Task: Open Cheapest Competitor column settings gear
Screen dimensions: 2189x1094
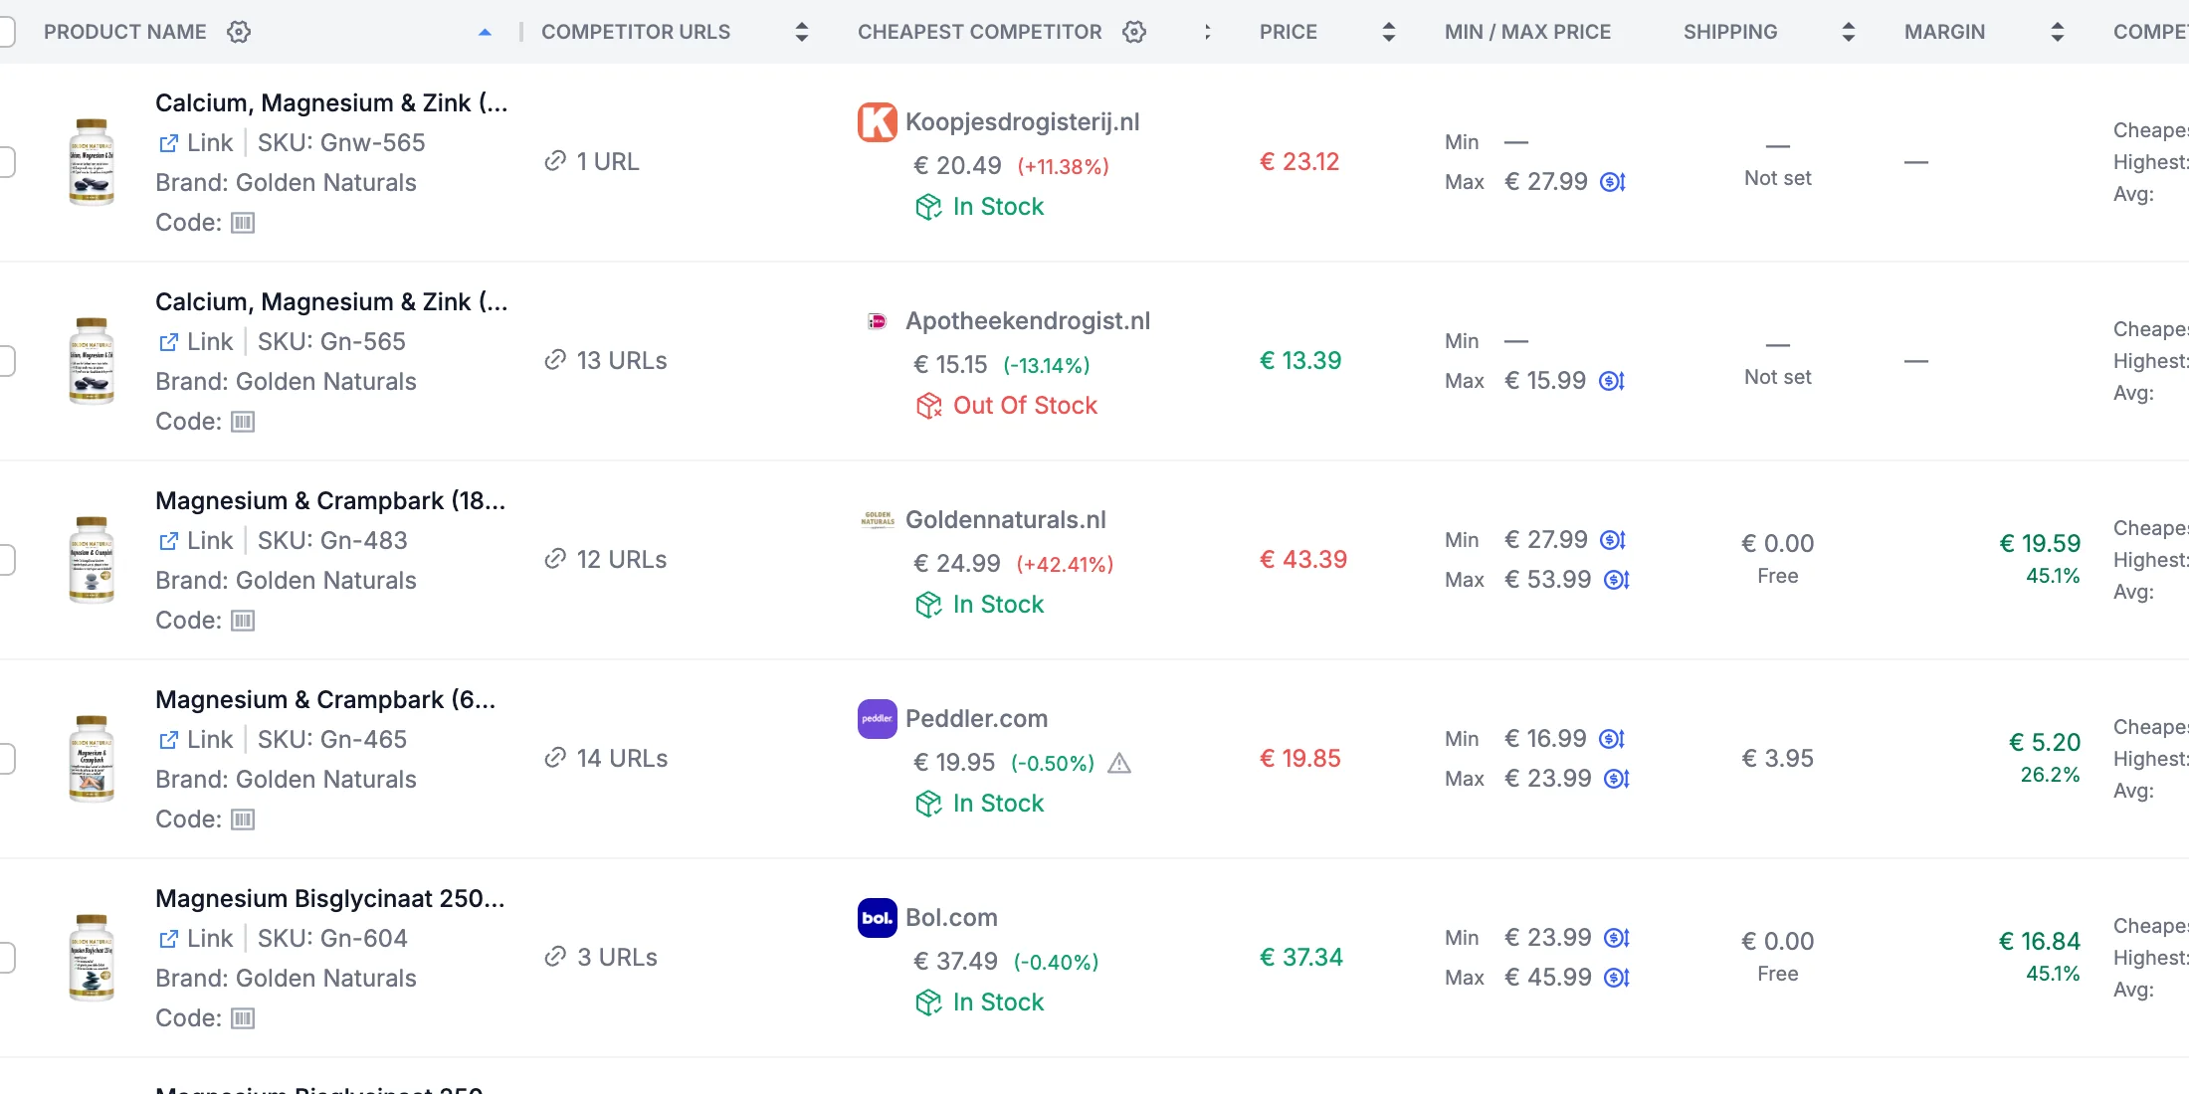Action: pyautogui.click(x=1134, y=32)
